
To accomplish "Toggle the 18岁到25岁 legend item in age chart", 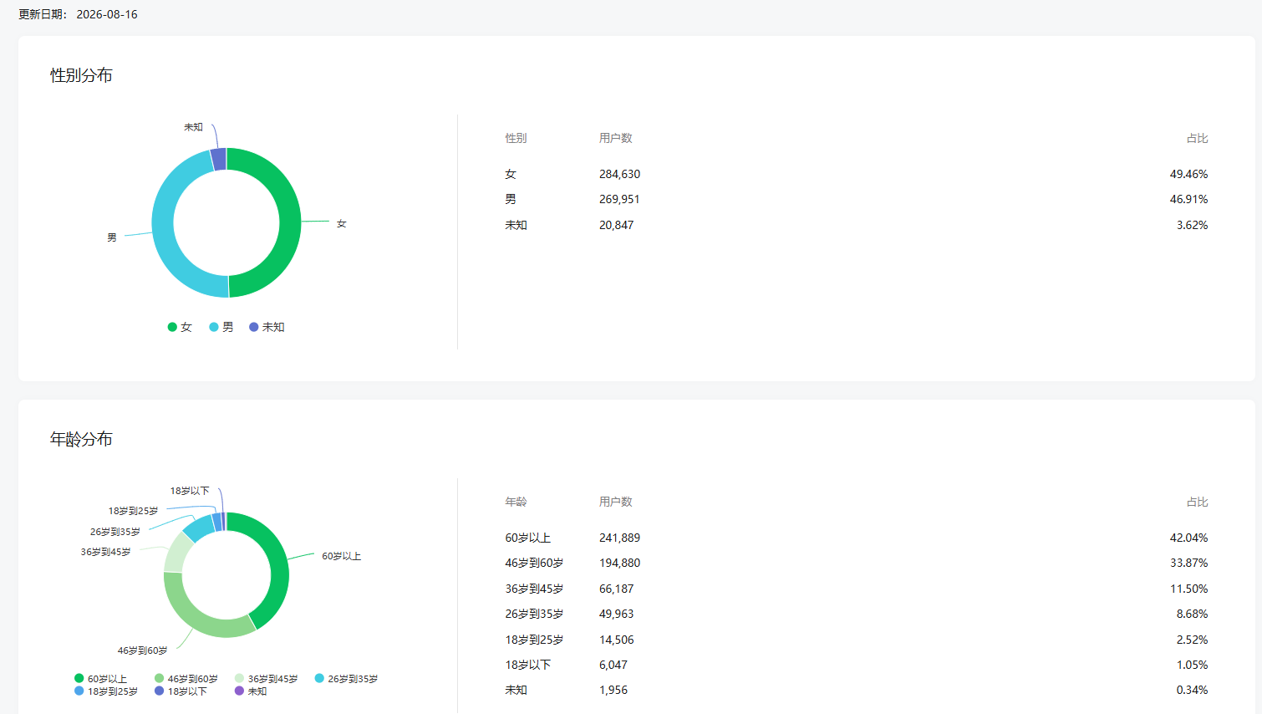I will (106, 691).
